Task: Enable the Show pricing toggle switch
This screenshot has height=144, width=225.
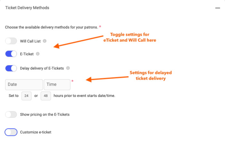Action: (11, 114)
